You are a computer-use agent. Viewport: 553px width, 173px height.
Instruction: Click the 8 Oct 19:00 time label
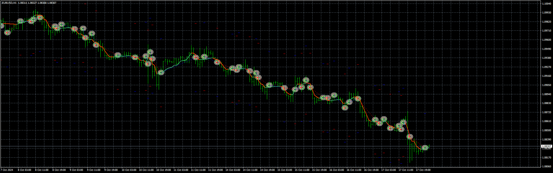[59, 170]
